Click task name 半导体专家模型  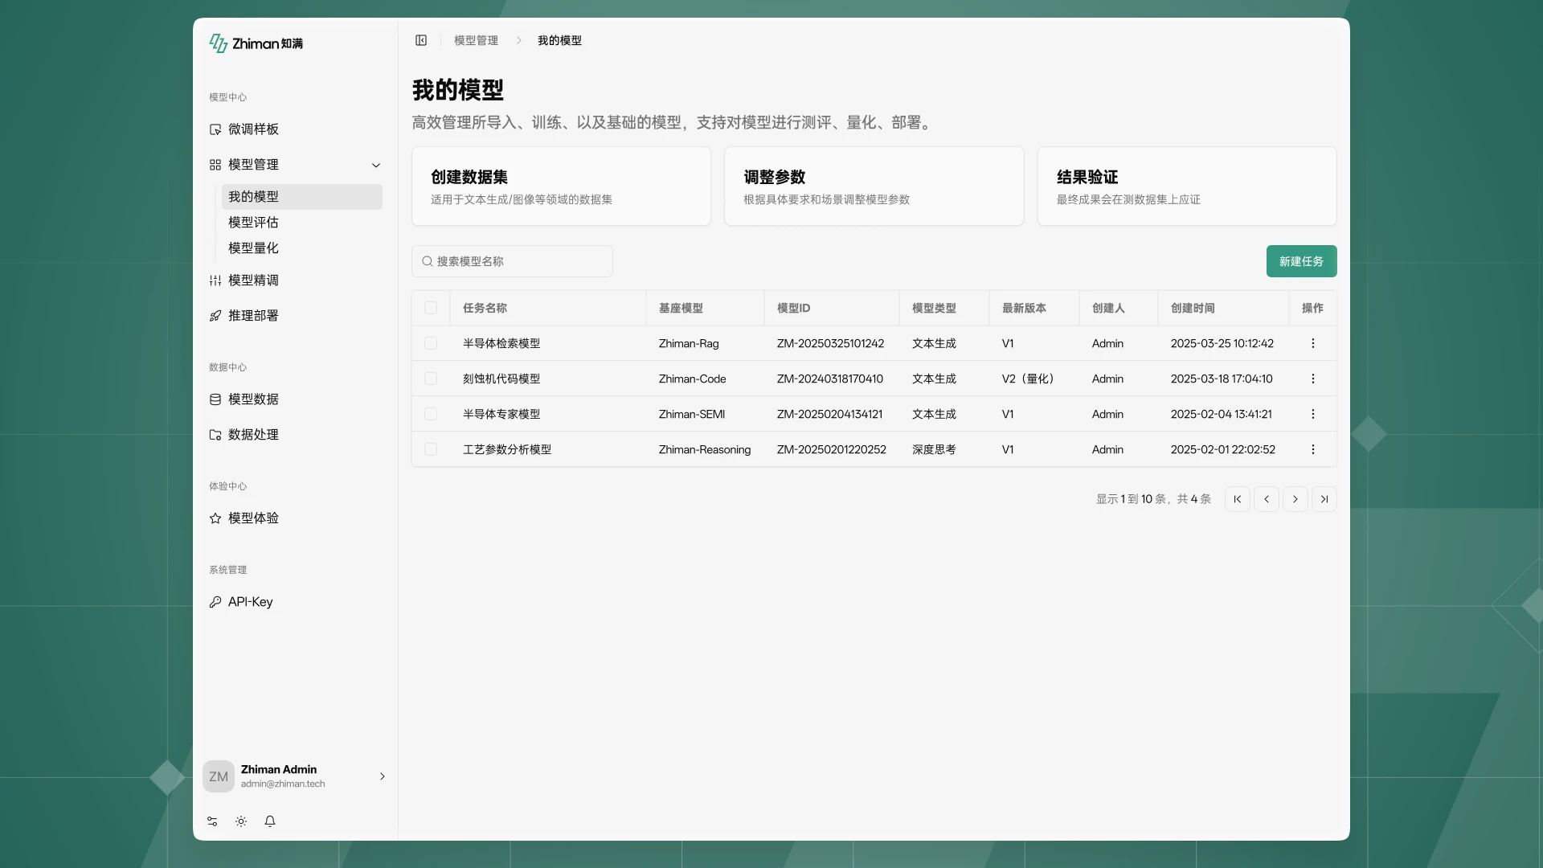501,414
